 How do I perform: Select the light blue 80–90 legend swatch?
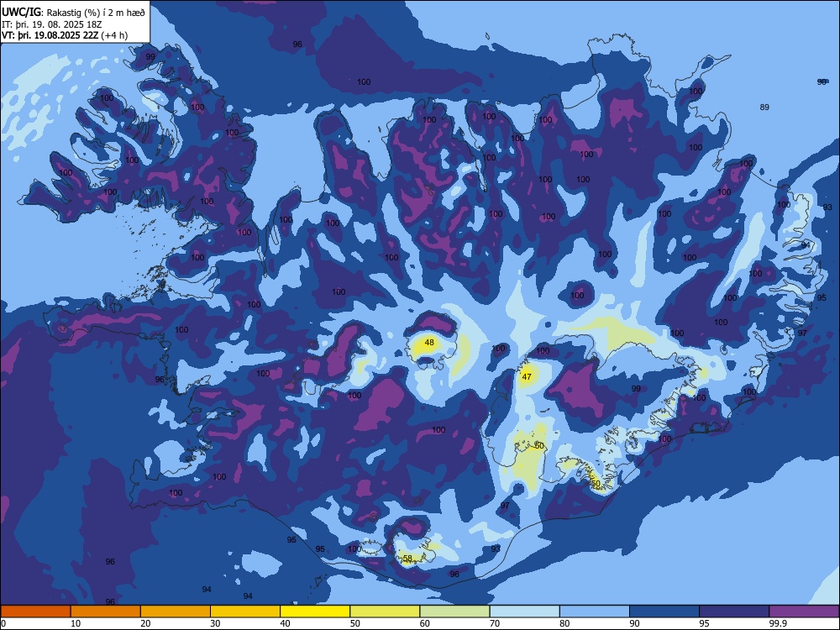coord(595,612)
